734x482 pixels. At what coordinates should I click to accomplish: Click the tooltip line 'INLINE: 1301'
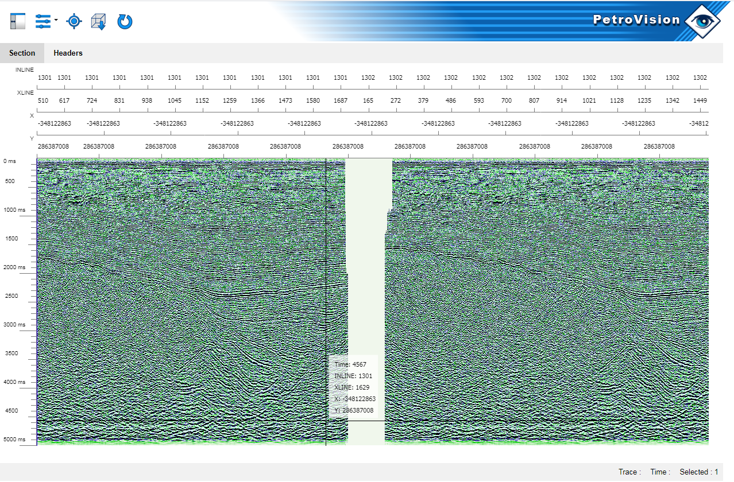click(x=353, y=376)
